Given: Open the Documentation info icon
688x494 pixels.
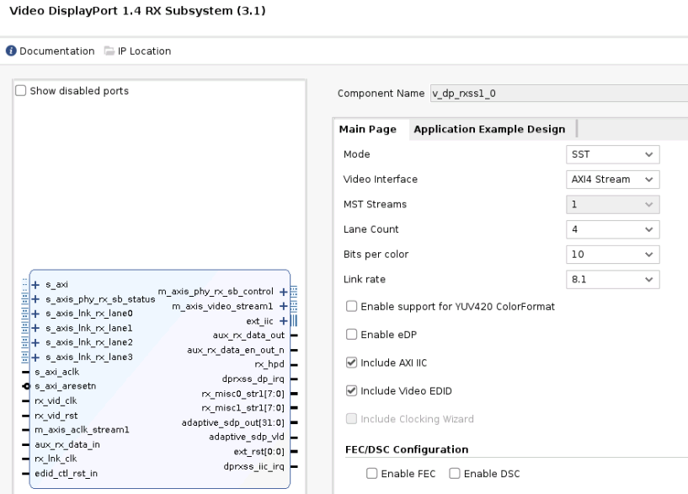Looking at the screenshot, I should (11, 51).
